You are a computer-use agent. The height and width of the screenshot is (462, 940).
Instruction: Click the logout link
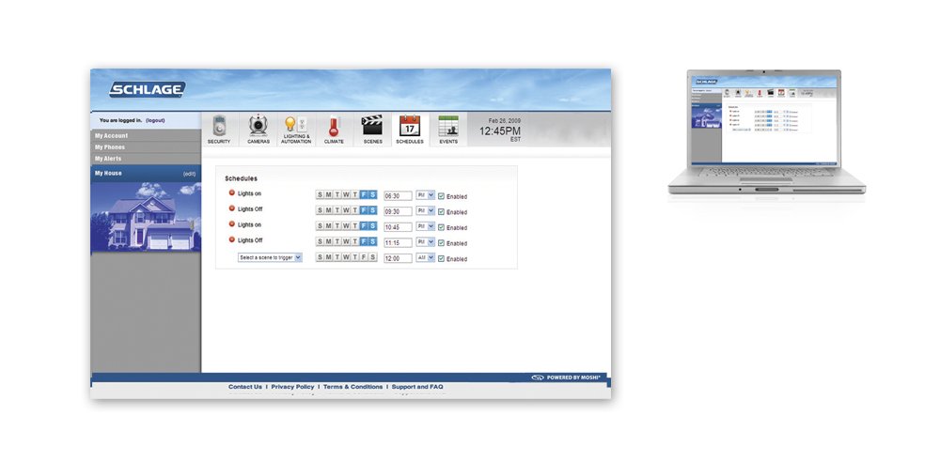tap(155, 121)
